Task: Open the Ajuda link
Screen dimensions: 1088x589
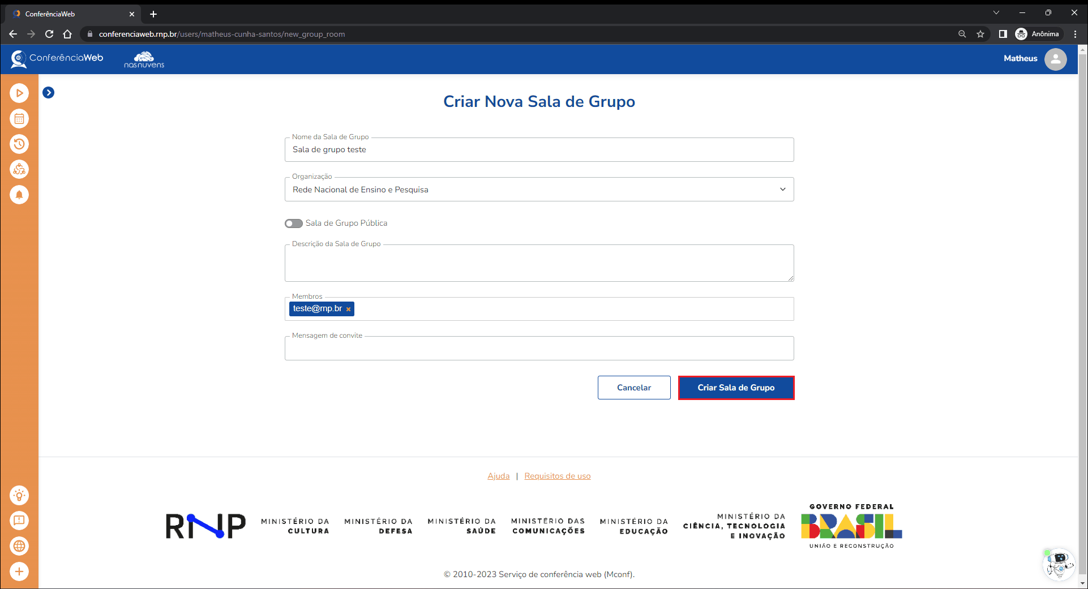Action: tap(498, 476)
